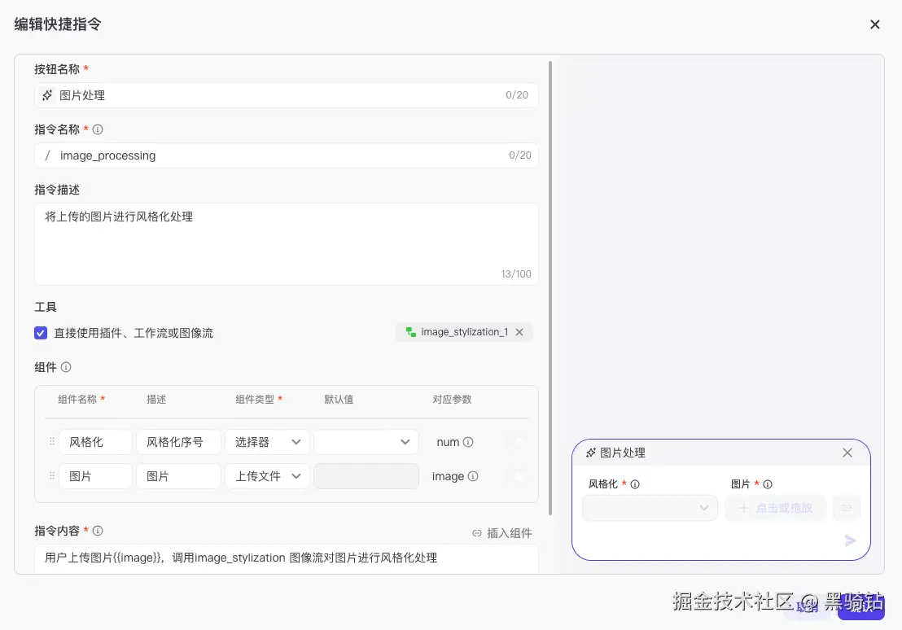Screen dimensions: 902x630
Task: Click the 风格化序号 description field
Action: point(178,442)
